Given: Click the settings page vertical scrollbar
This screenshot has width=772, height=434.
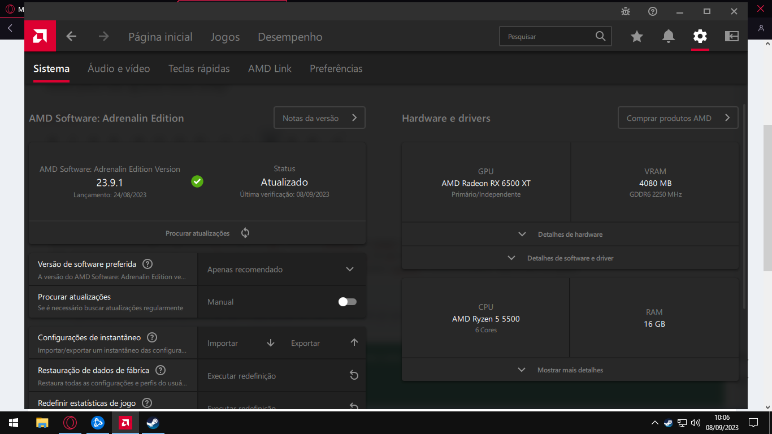Looking at the screenshot, I should 745,206.
